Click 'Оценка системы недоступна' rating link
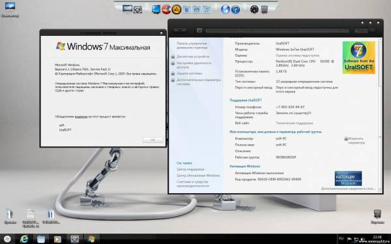 (297, 55)
